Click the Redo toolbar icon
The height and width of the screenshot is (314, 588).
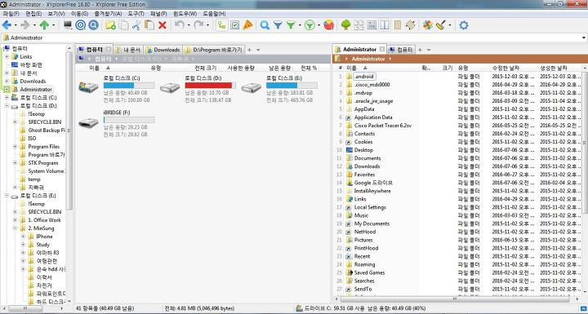(x=198, y=25)
